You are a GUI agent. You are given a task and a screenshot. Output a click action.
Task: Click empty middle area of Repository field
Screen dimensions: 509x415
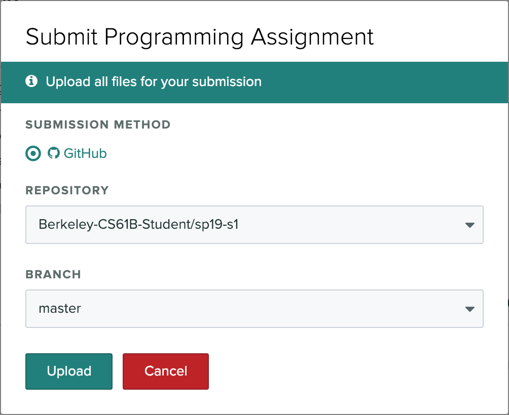(x=345, y=225)
